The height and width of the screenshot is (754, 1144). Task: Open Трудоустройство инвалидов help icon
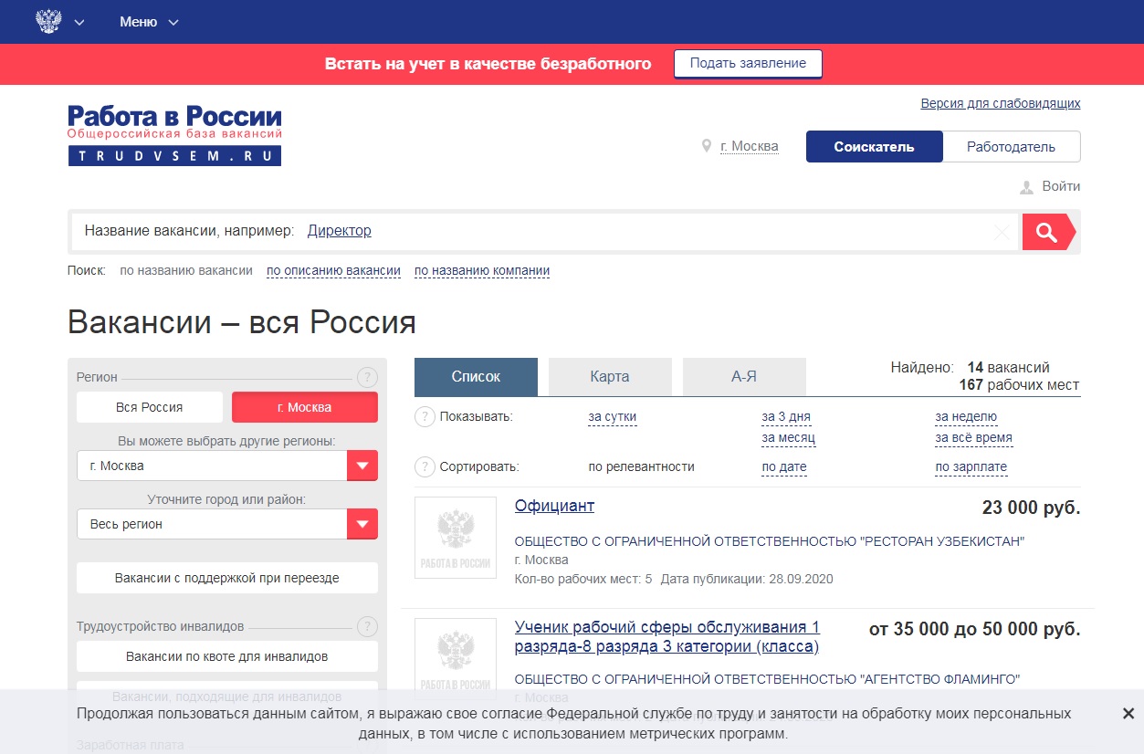(367, 626)
